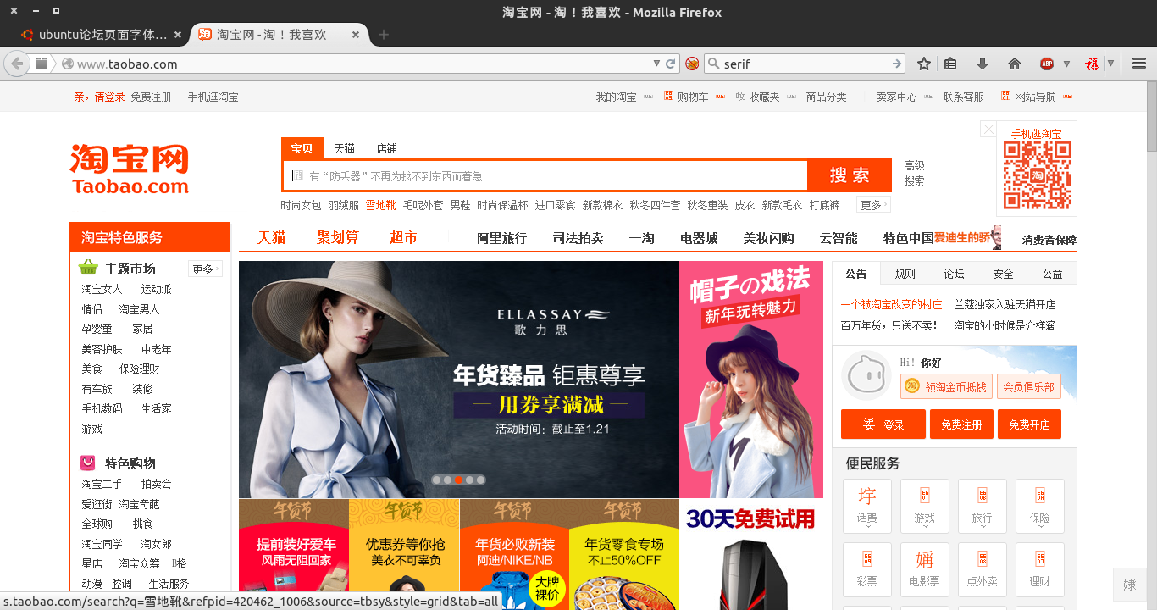Select the 宝贝 search tab
The width and height of the screenshot is (1157, 610).
[x=302, y=148]
